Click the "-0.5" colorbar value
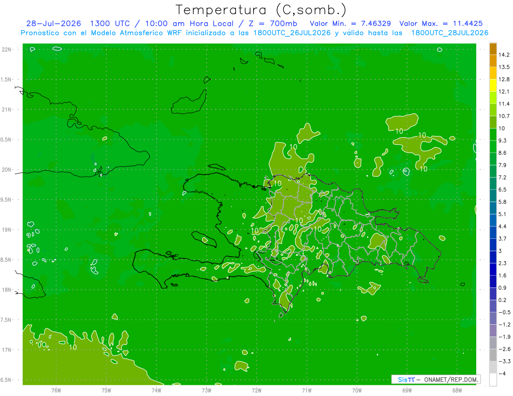 tap(504, 312)
